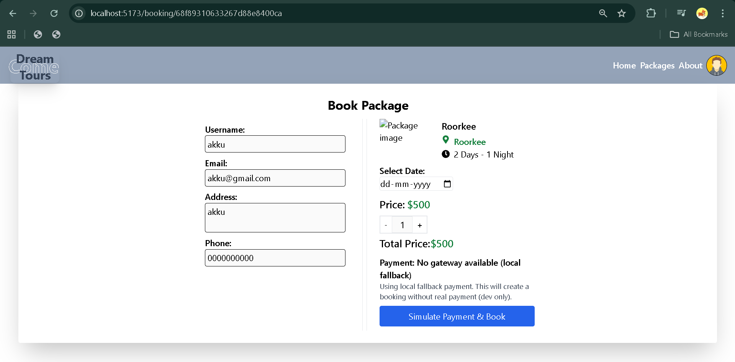Click the Dream Come Tours logo

34,67
